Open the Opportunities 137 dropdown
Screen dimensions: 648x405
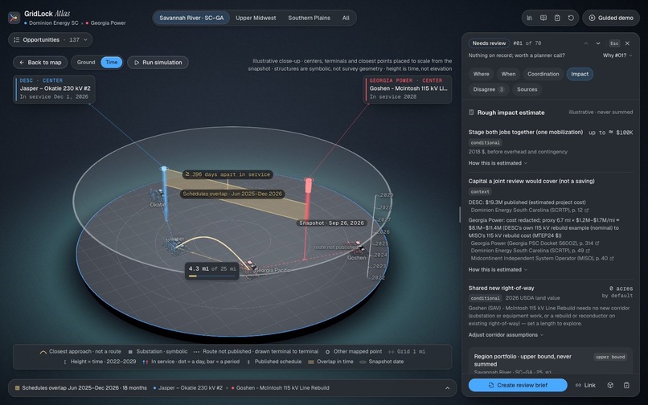[51, 39]
